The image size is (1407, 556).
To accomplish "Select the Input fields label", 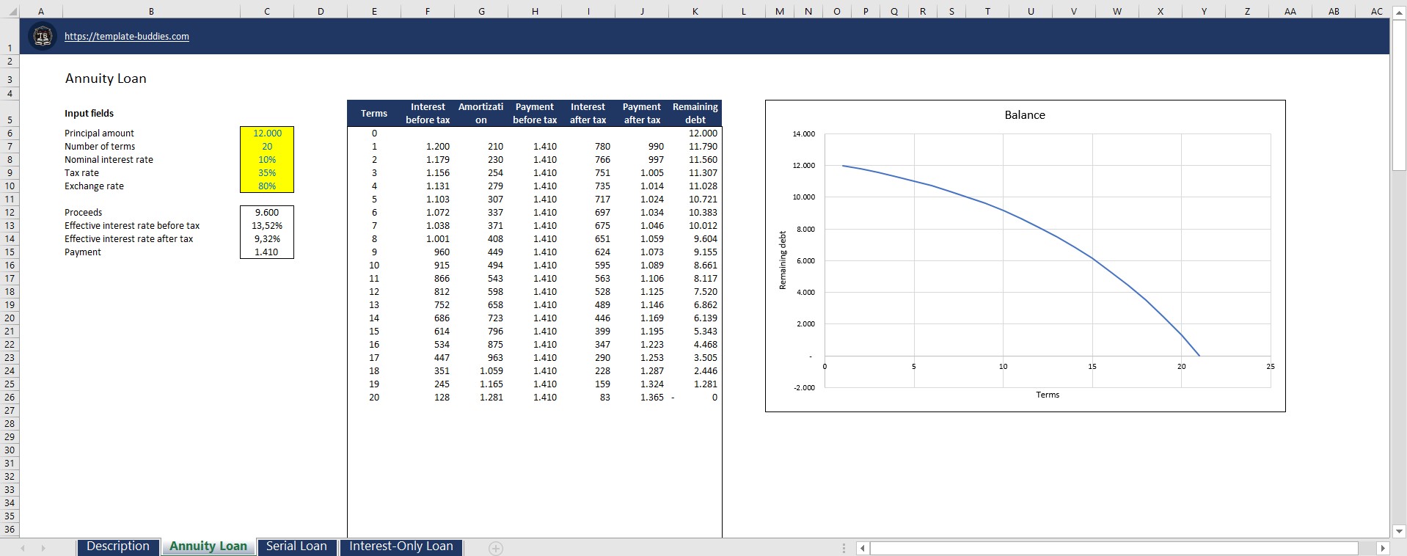I will [89, 114].
